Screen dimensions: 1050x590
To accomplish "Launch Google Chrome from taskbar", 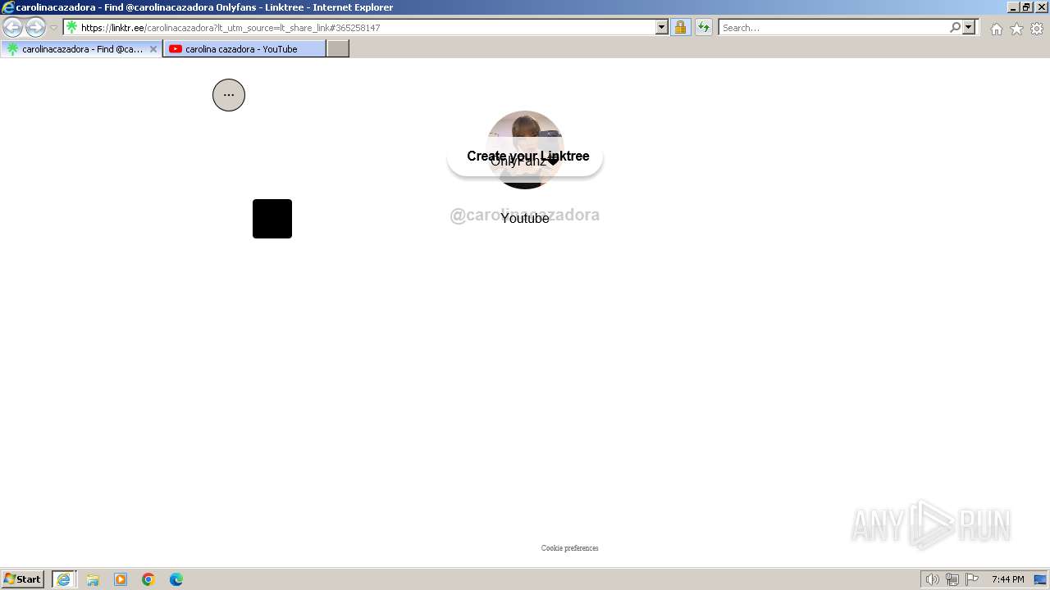I will point(148,579).
